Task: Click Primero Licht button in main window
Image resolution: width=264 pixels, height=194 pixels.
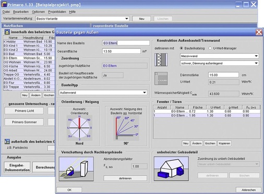Action: 24,111
